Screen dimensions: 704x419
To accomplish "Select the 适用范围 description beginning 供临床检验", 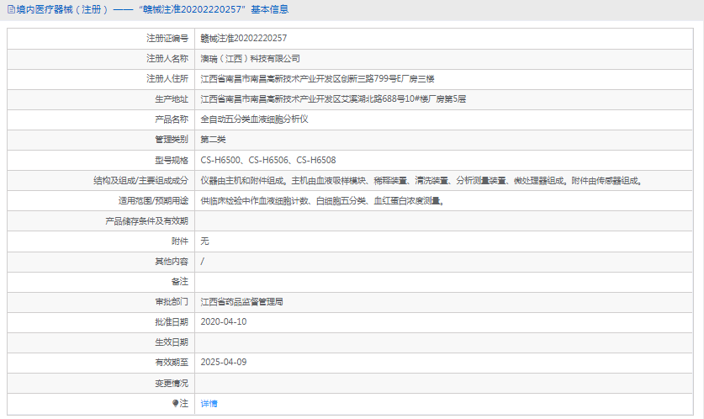I will 322,201.
